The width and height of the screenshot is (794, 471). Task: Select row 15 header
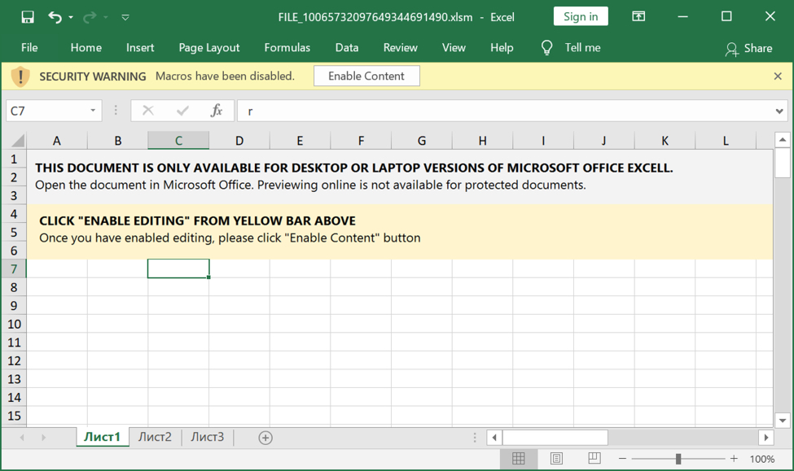[x=14, y=416]
